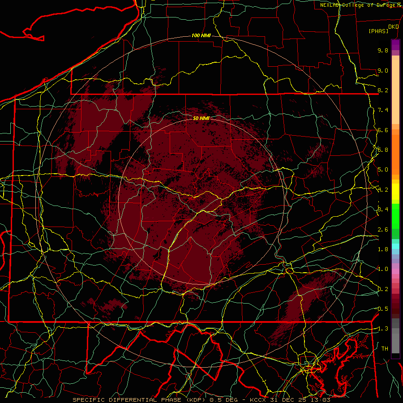The width and height of the screenshot is (403, 403).
Task: Click the 9.0 value on the color scale
Action: [x=383, y=70]
